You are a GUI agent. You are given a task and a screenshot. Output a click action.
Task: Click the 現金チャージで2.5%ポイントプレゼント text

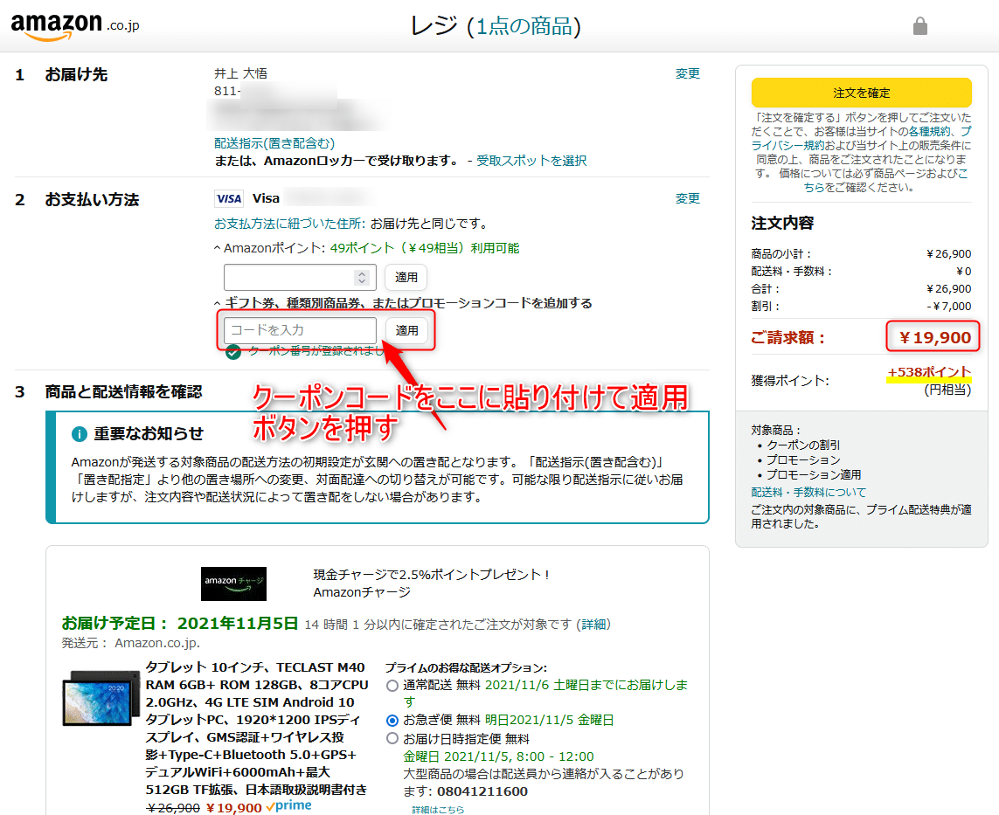pos(432,575)
